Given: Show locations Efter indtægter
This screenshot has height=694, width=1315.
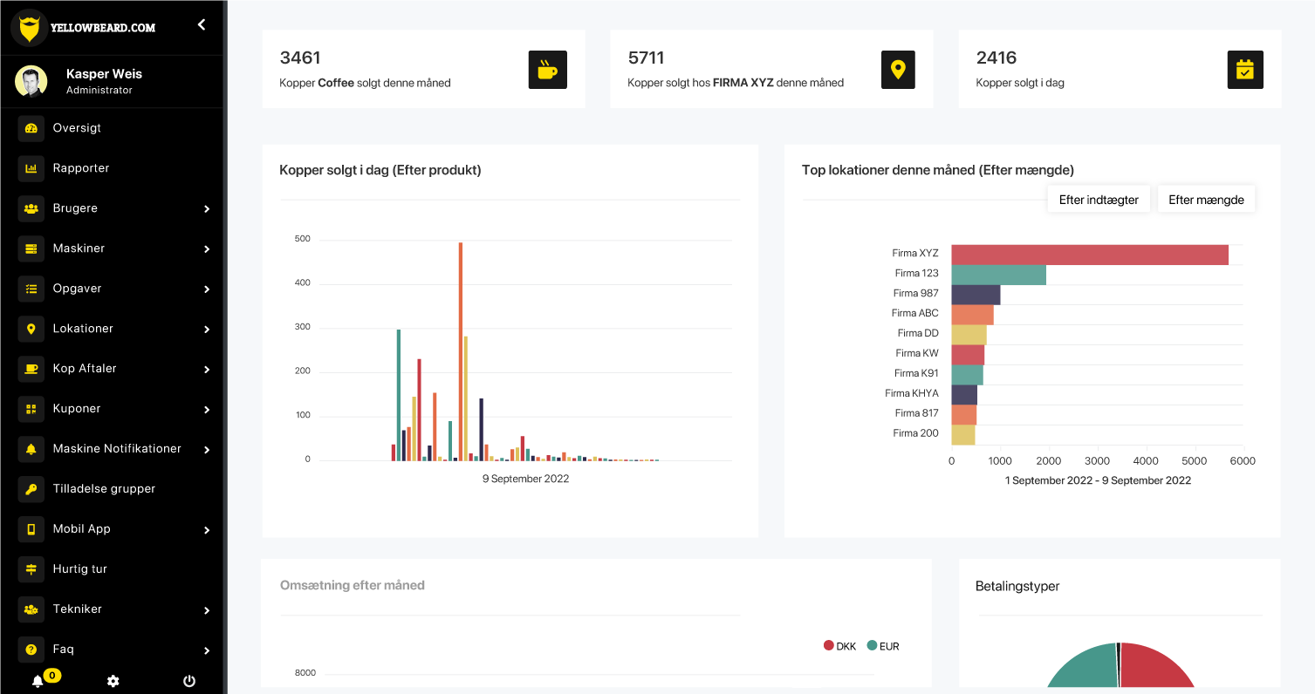Looking at the screenshot, I should (1099, 200).
